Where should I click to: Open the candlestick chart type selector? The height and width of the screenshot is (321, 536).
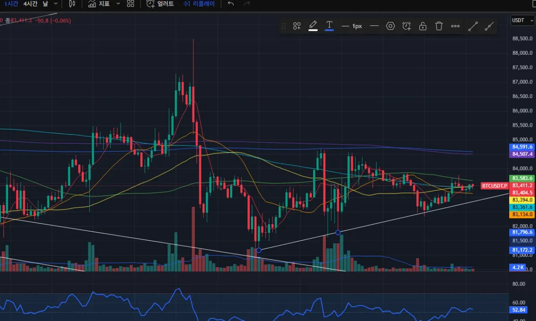click(x=72, y=4)
